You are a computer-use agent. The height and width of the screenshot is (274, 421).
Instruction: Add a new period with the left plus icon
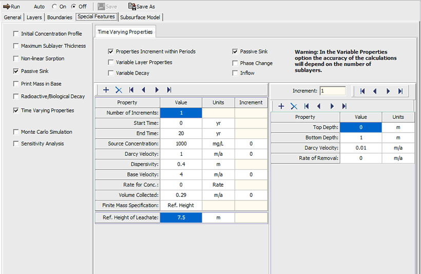point(106,89)
